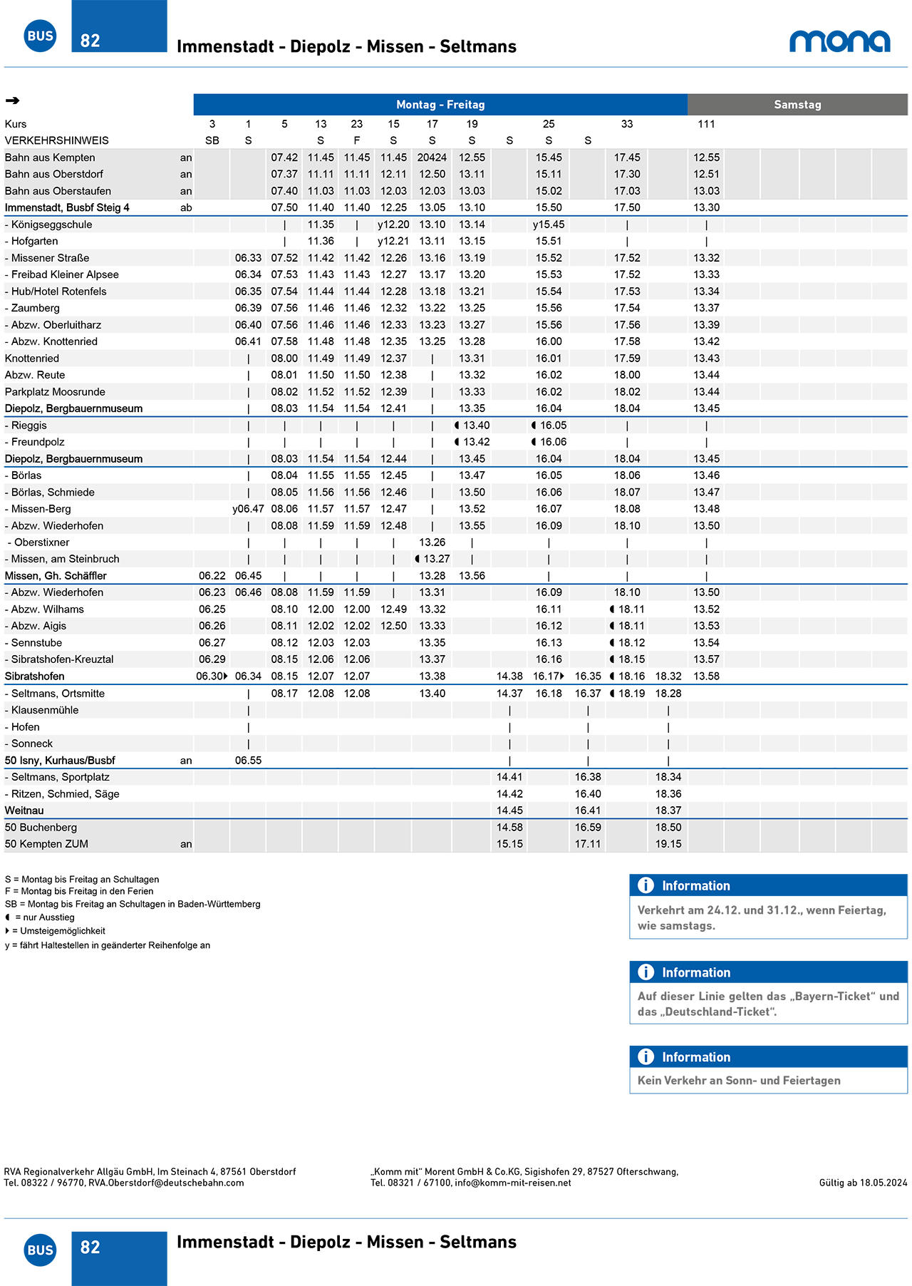
Task: Click the y06.47 time at Missen-Berg
Action: tap(248, 509)
